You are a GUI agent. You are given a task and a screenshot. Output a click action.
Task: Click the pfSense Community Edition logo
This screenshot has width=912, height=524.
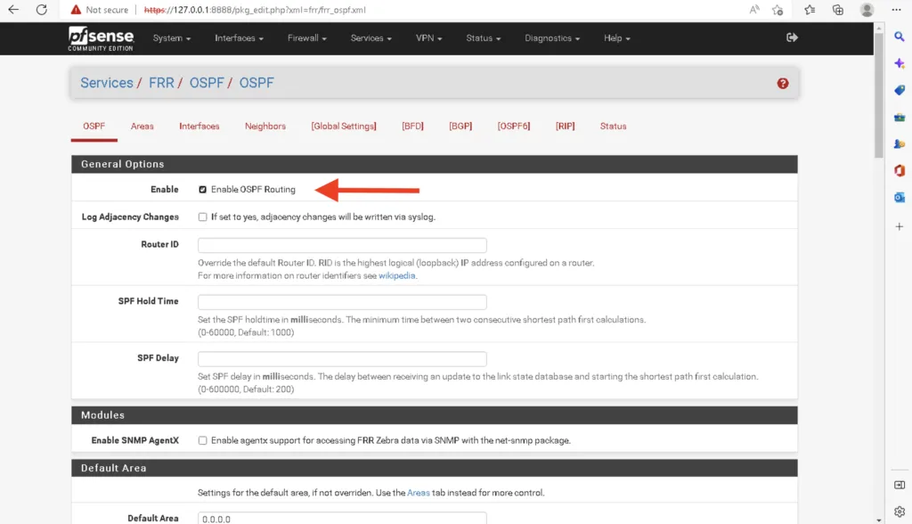coord(101,38)
